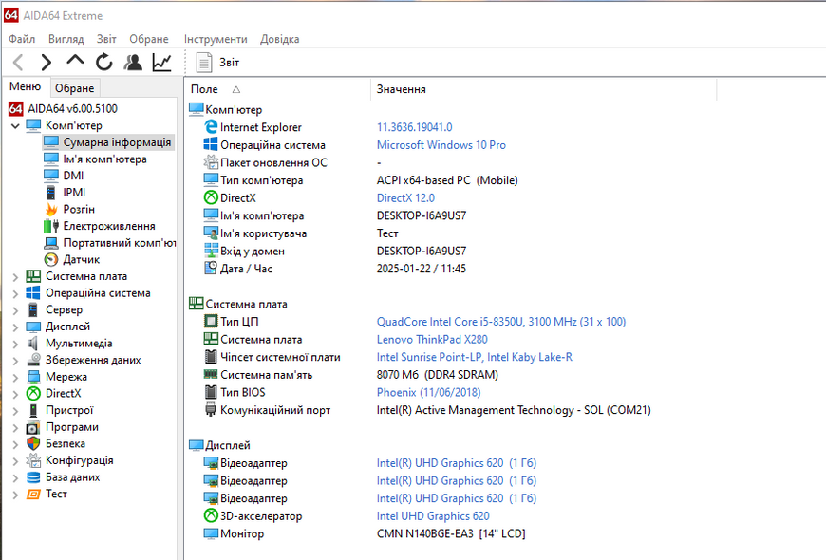The width and height of the screenshot is (826, 560).
Task: Open the Звіт menu in menu bar
Action: click(106, 39)
